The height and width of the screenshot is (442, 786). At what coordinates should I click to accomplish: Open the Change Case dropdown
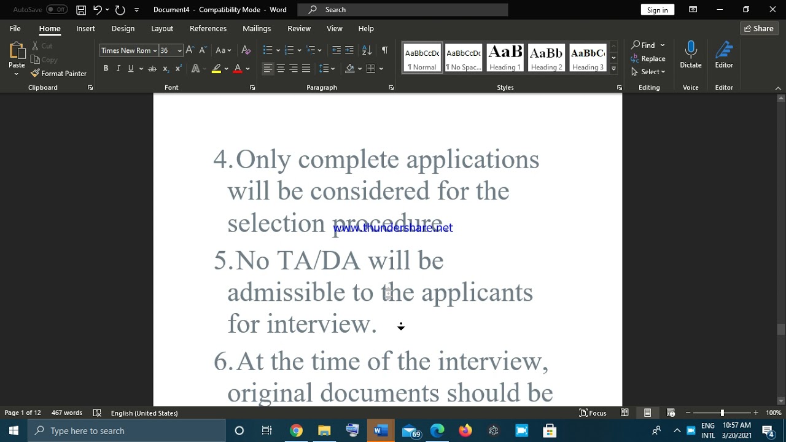(224, 50)
